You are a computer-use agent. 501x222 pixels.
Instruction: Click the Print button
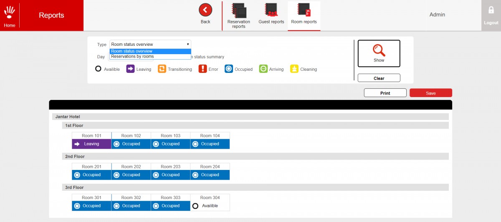click(385, 93)
